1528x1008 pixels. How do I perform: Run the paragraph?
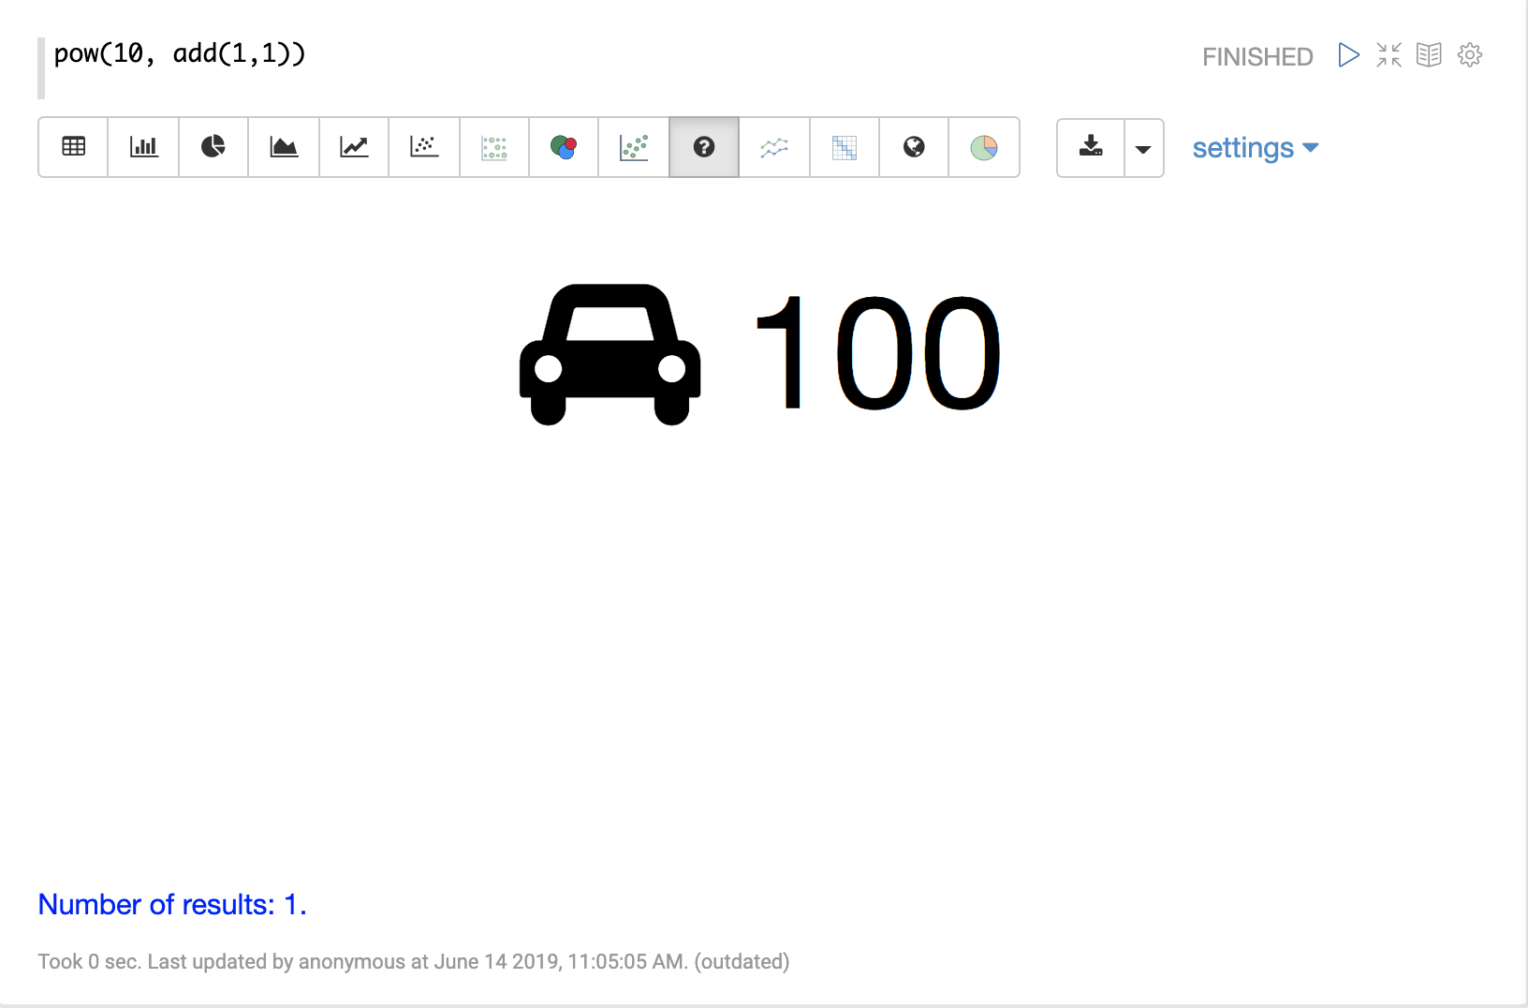pos(1348,55)
